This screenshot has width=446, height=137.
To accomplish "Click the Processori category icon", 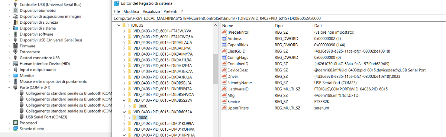I will [x=15, y=123].
